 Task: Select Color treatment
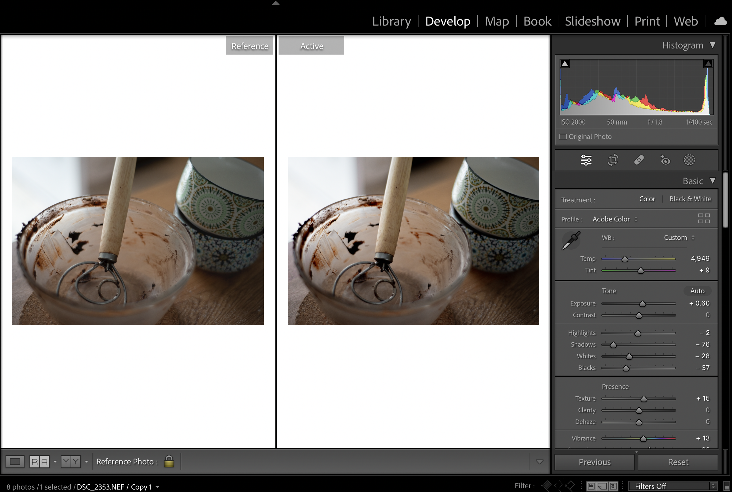(647, 199)
